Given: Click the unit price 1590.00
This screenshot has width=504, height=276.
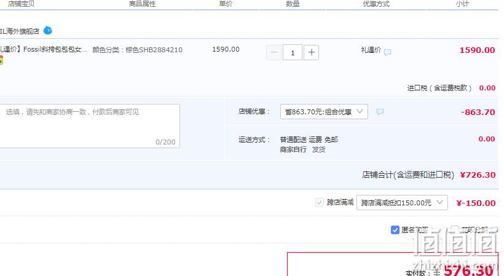Looking at the screenshot, I should (226, 49).
